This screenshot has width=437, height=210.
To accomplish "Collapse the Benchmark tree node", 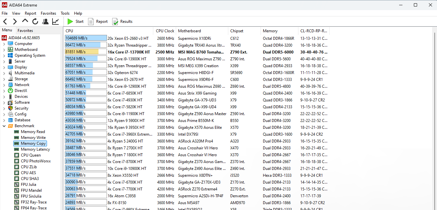I will coord(4,126).
